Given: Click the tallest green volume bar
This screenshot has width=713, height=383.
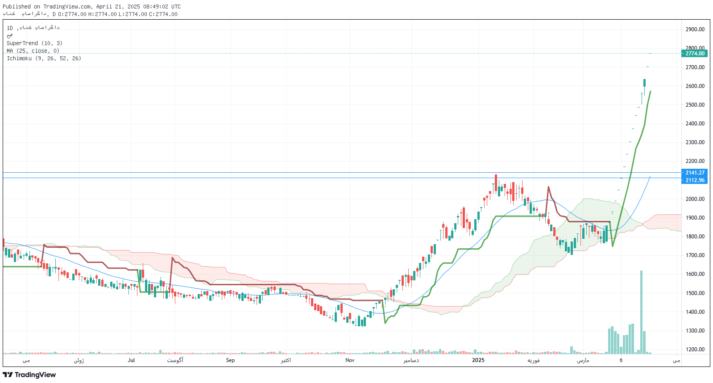Looking at the screenshot, I should tap(641, 312).
